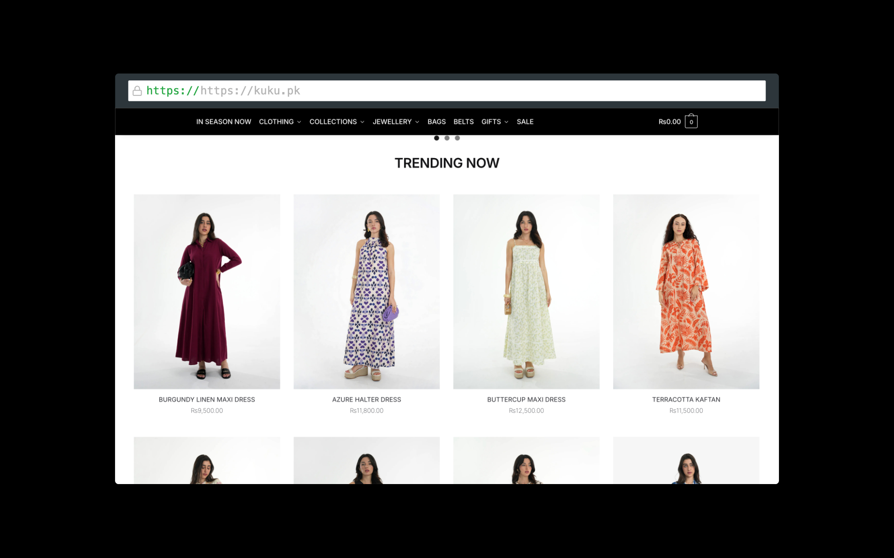Screen dimensions: 894x558
Task: Open the SALE page
Action: [x=525, y=122]
